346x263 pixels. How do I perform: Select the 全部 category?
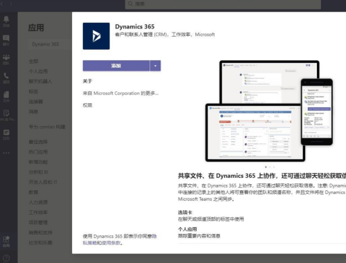tap(33, 61)
